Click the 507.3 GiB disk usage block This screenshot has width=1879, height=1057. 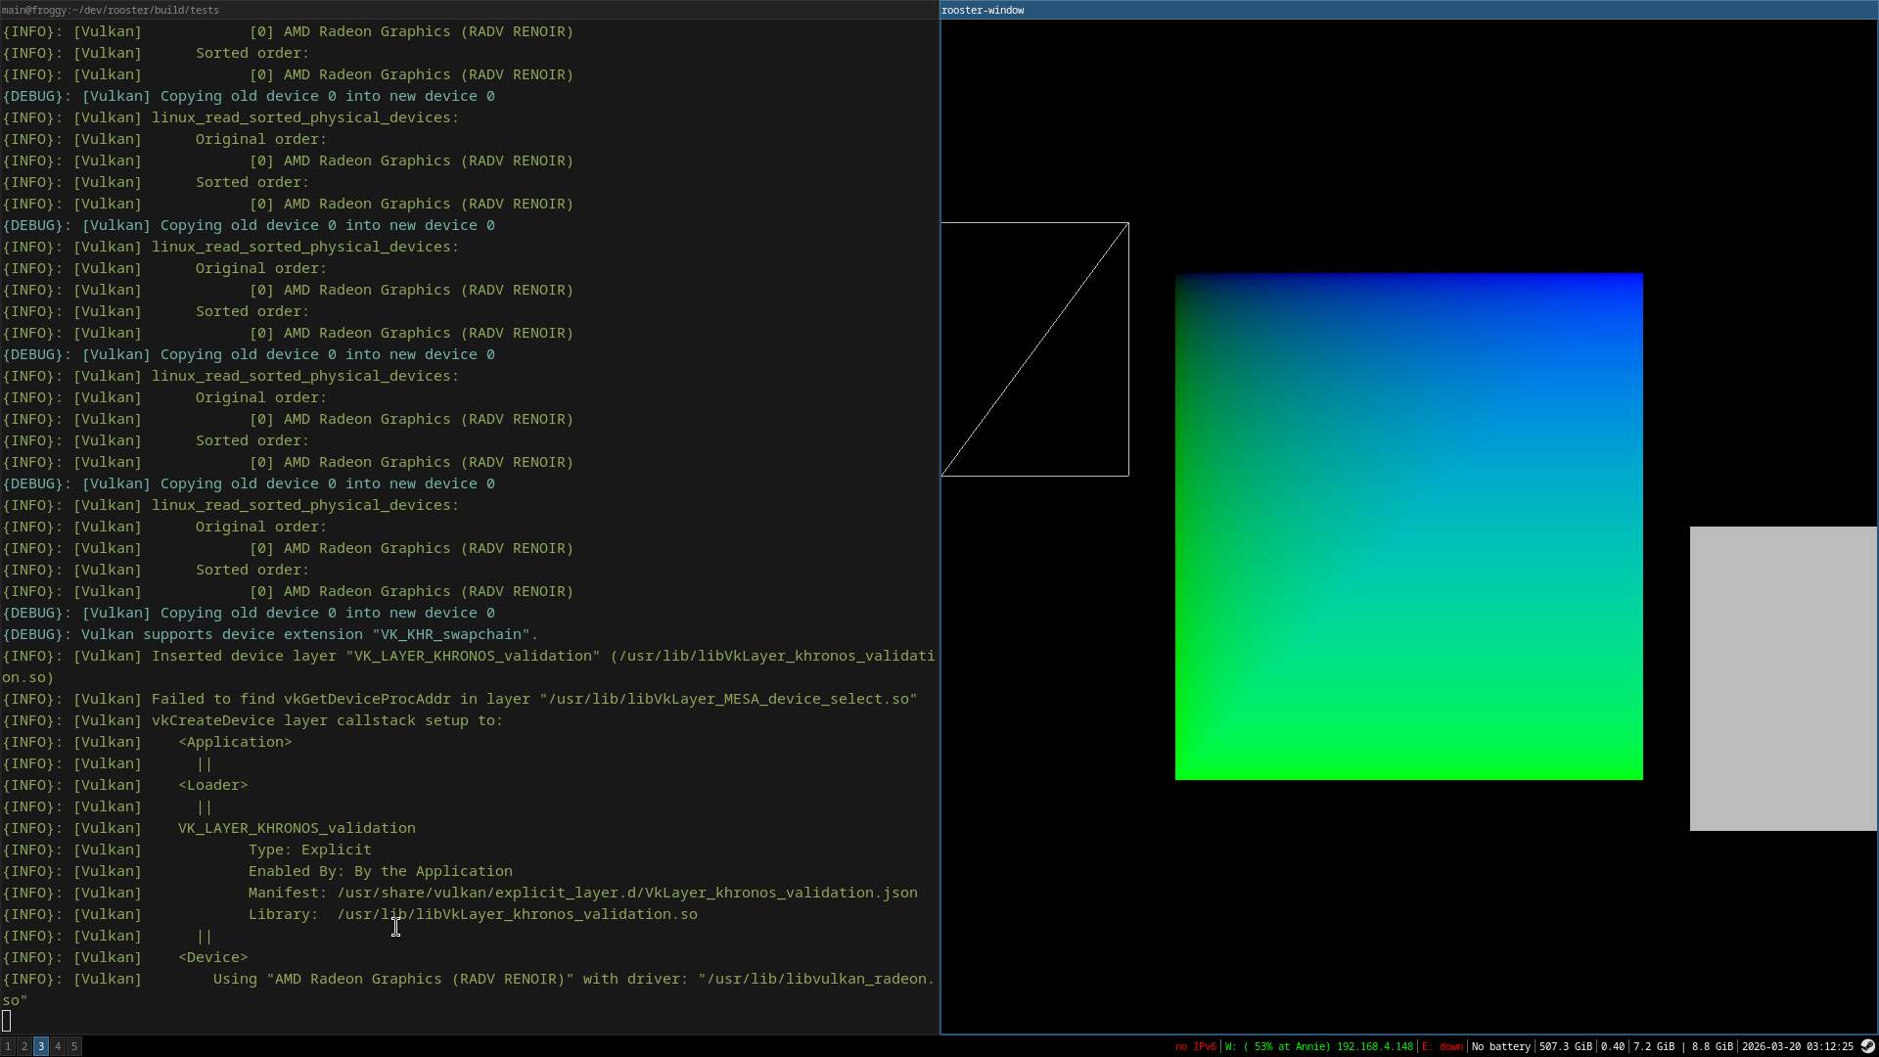click(1565, 1046)
